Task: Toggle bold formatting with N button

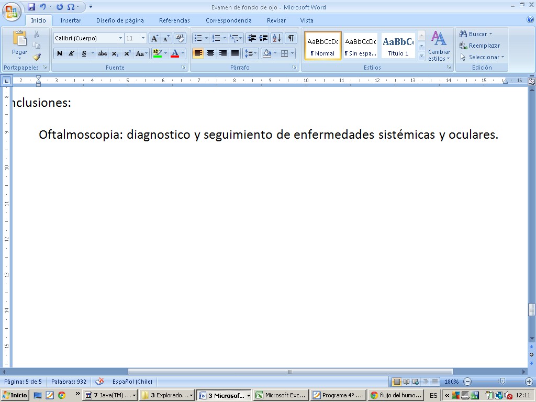Action: tap(60, 53)
